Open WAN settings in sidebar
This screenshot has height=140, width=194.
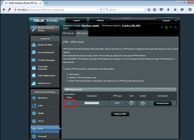tap(45, 113)
